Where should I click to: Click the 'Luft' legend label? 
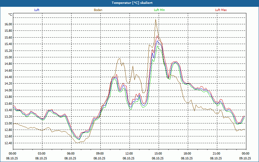(x=37, y=10)
